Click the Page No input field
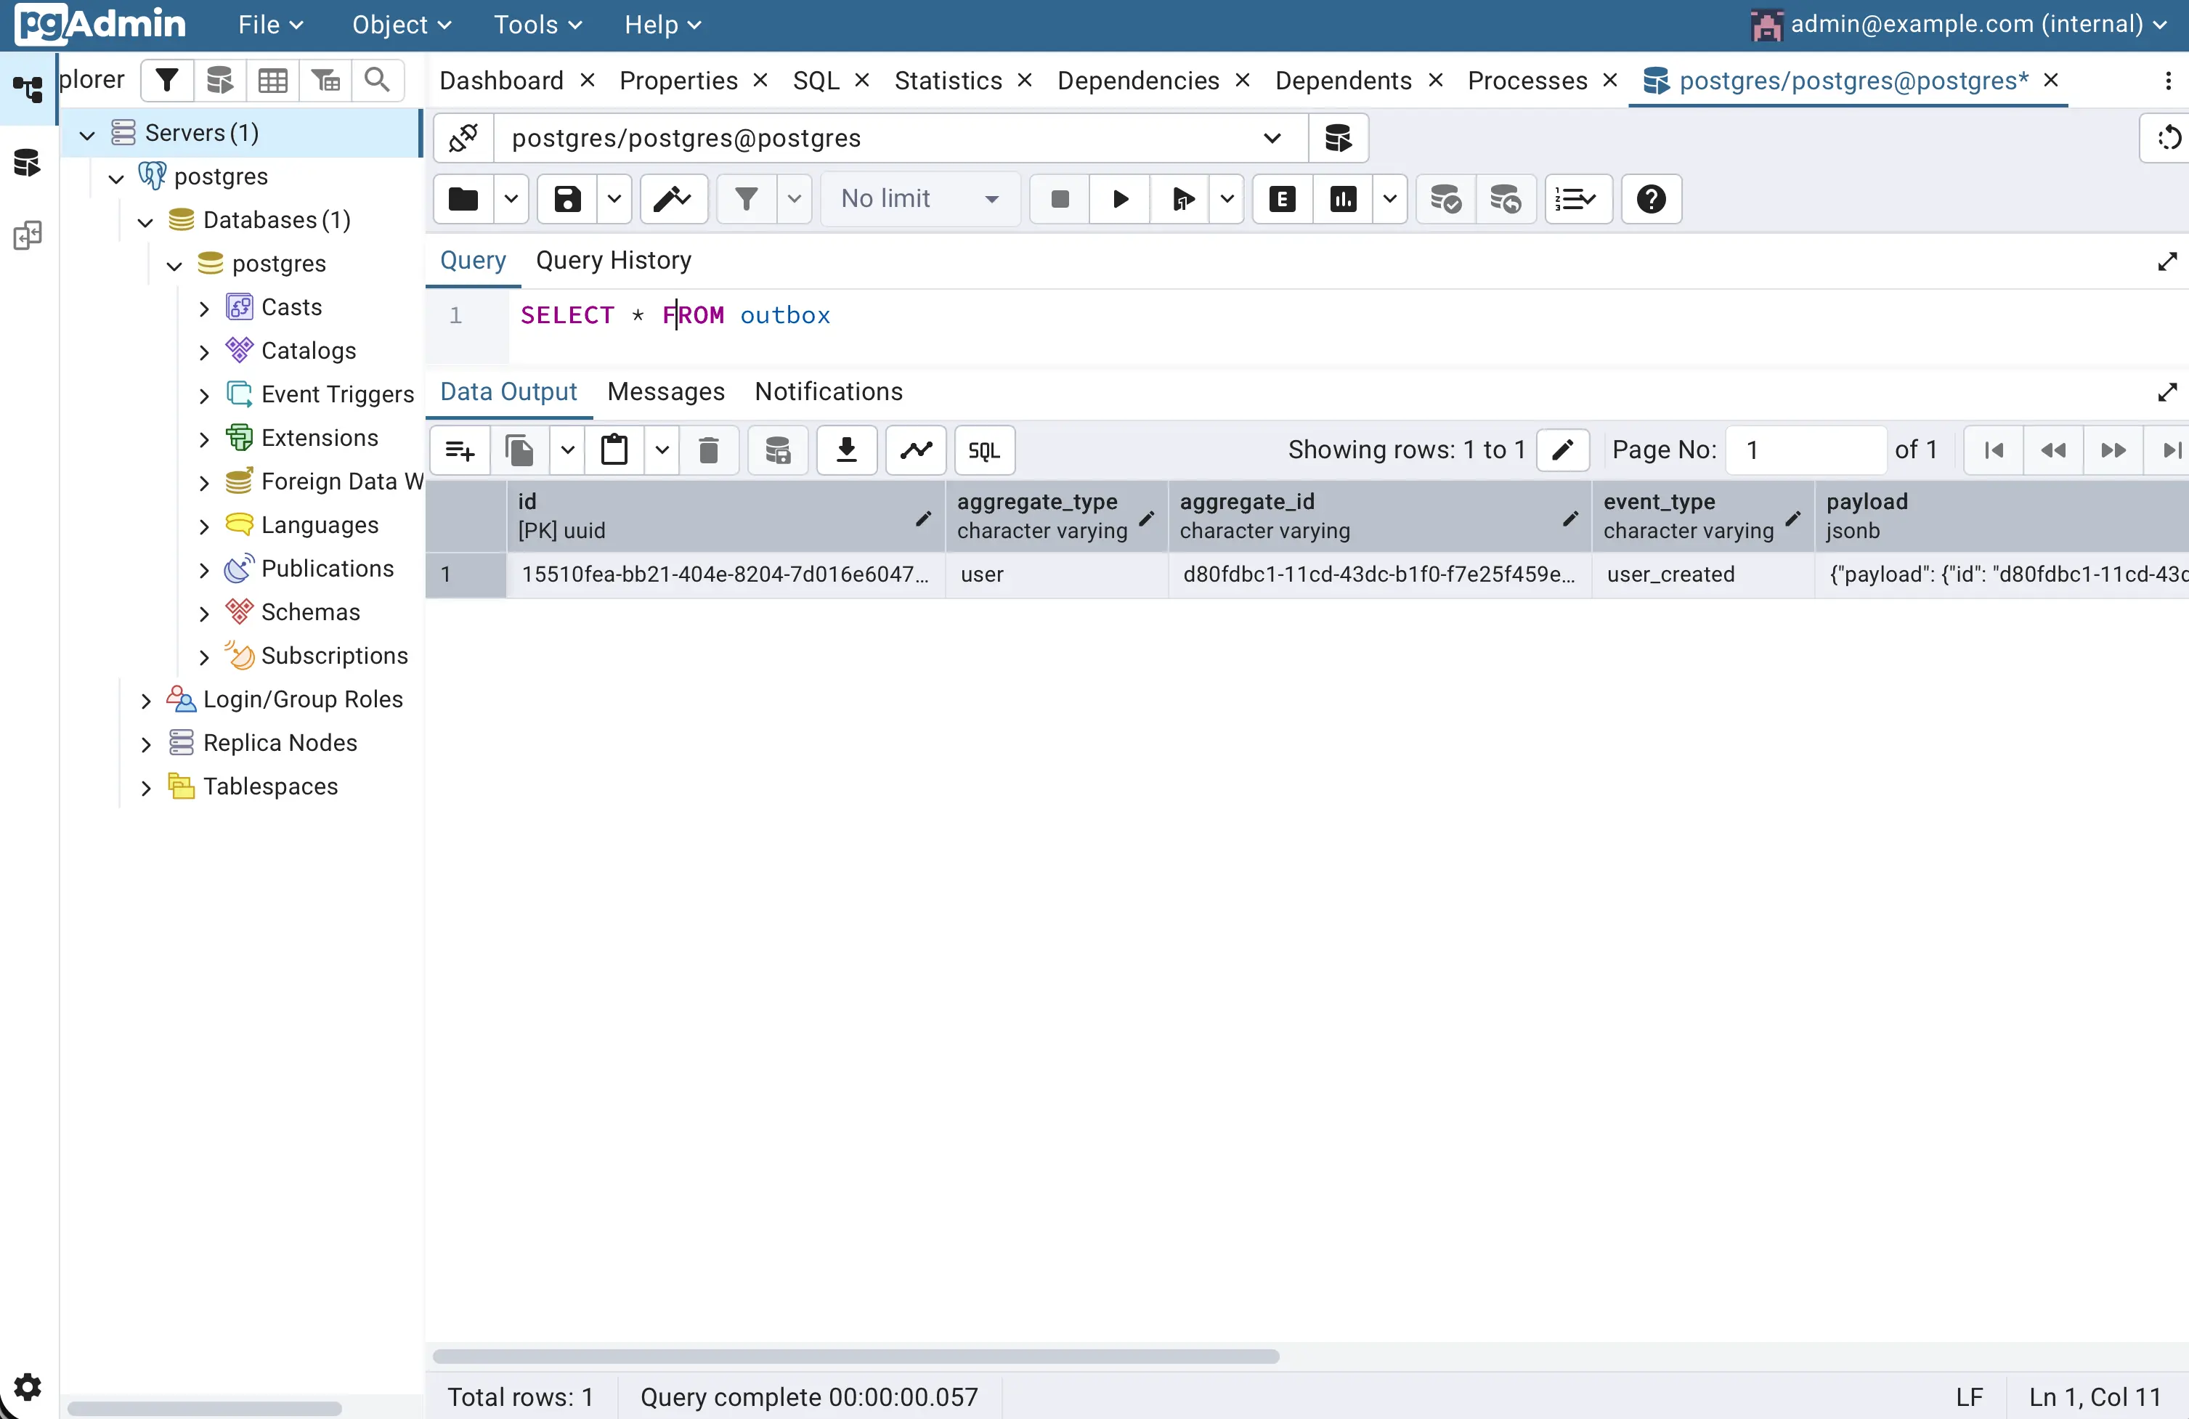 click(x=1805, y=451)
